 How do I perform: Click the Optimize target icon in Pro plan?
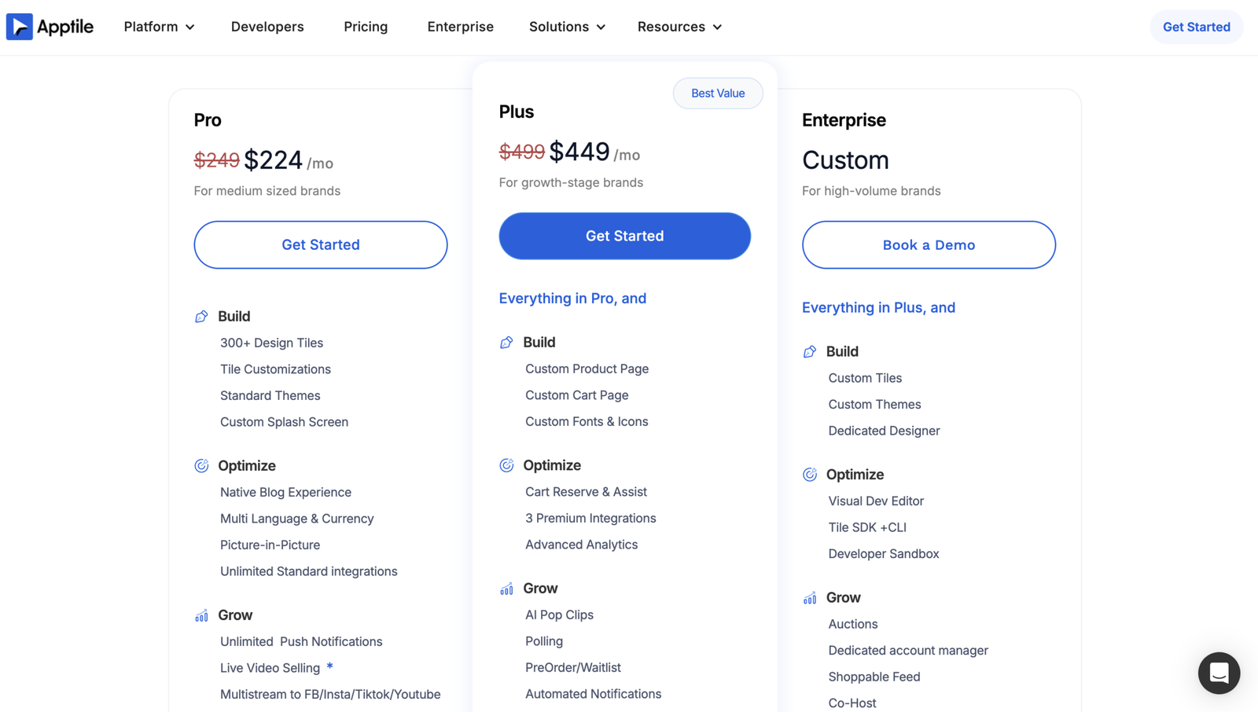point(201,465)
